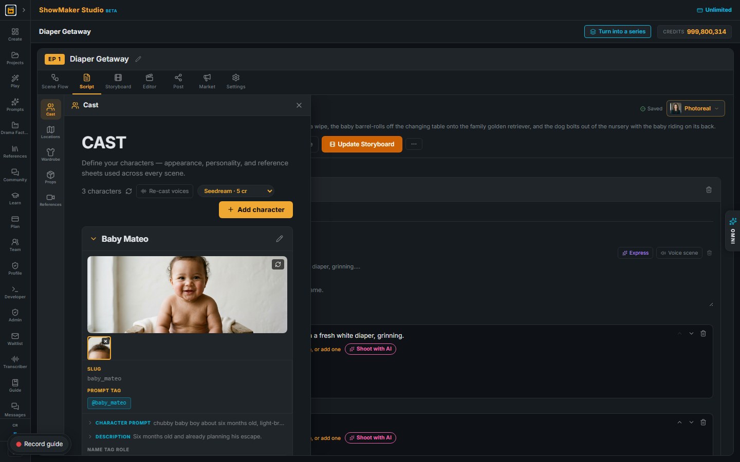Edit the Baby Mateo character with the pencil
Image resolution: width=740 pixels, height=462 pixels.
coord(280,239)
